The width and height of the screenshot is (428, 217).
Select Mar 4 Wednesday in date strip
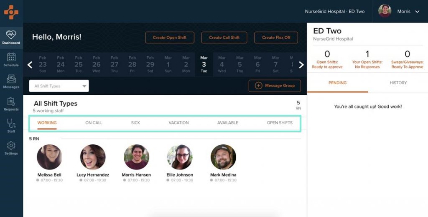(x=222, y=64)
